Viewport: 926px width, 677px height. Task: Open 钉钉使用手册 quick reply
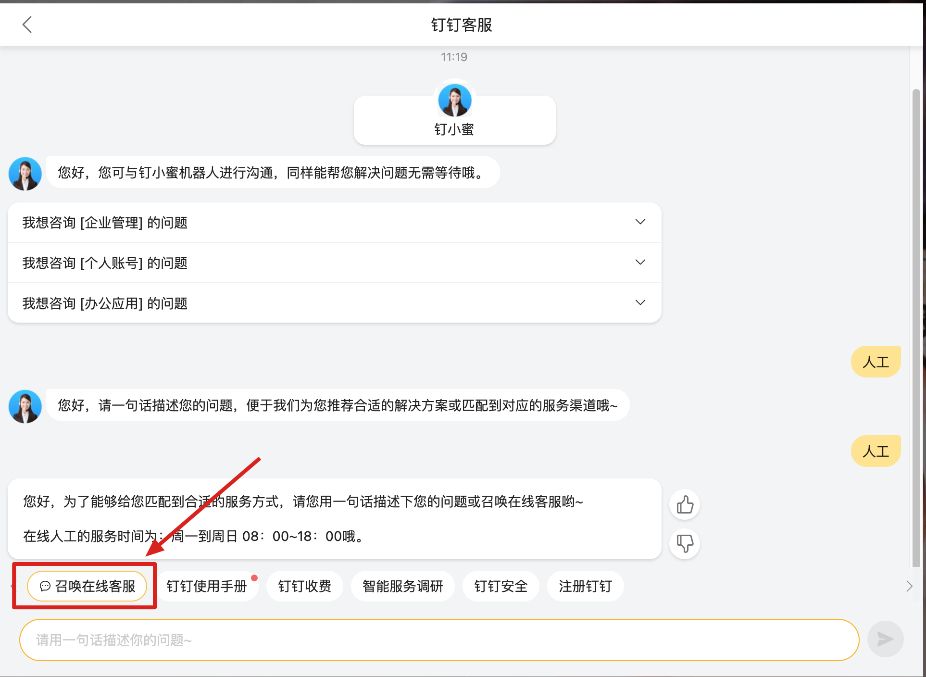pyautogui.click(x=207, y=586)
